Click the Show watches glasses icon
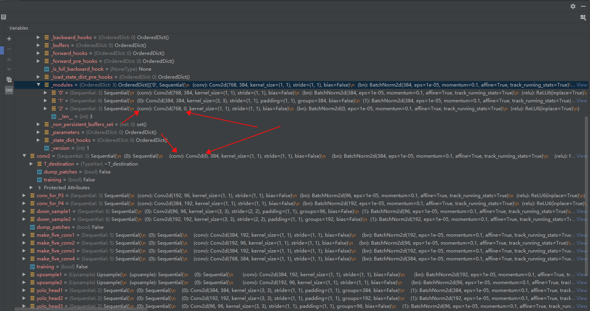The width and height of the screenshot is (590, 311). click(x=9, y=90)
